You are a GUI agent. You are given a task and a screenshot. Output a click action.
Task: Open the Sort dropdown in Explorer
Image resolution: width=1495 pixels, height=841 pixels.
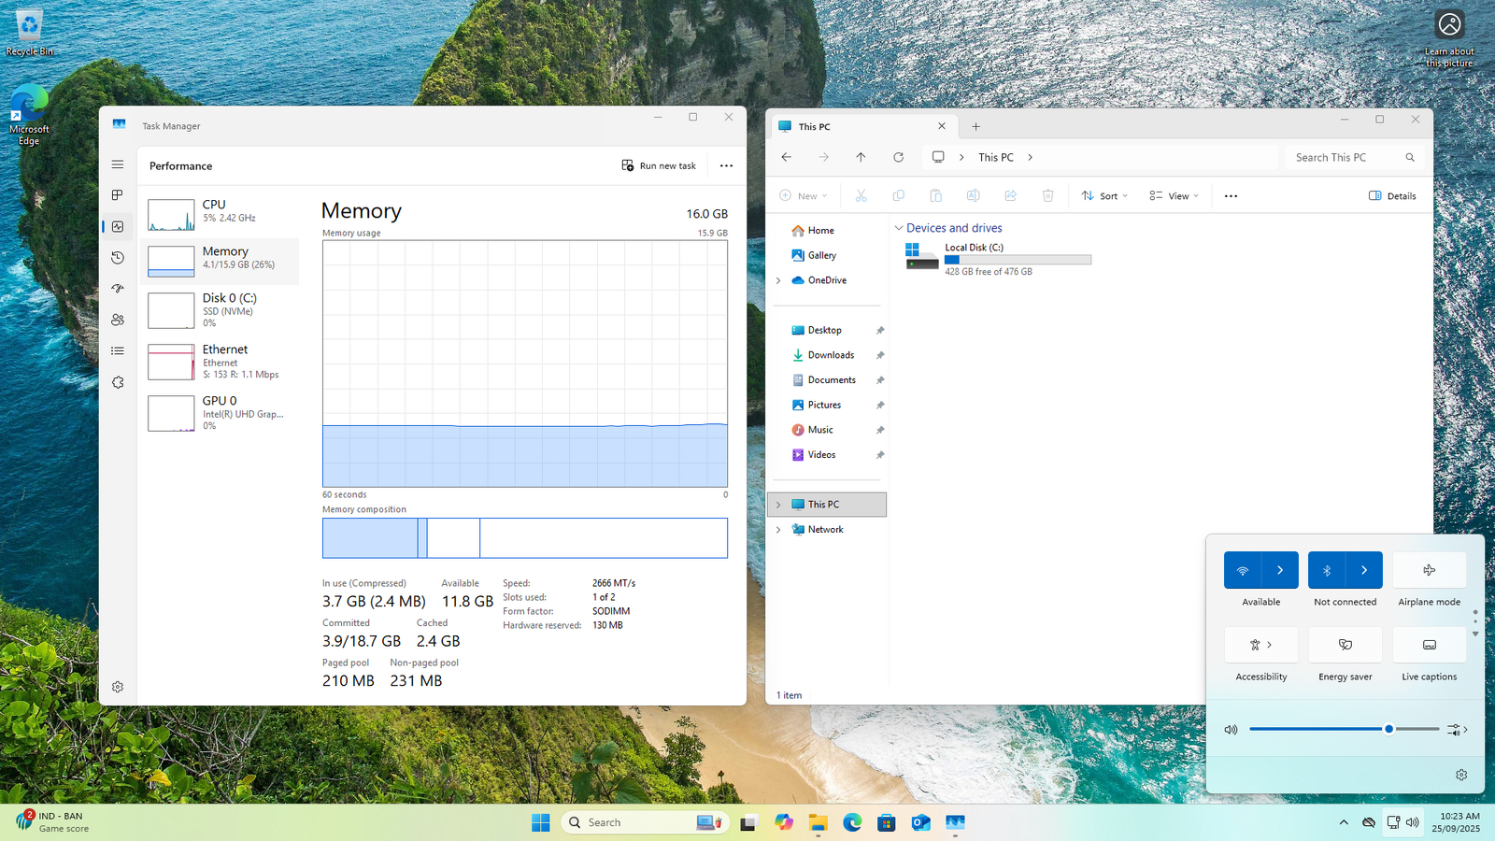(1104, 196)
